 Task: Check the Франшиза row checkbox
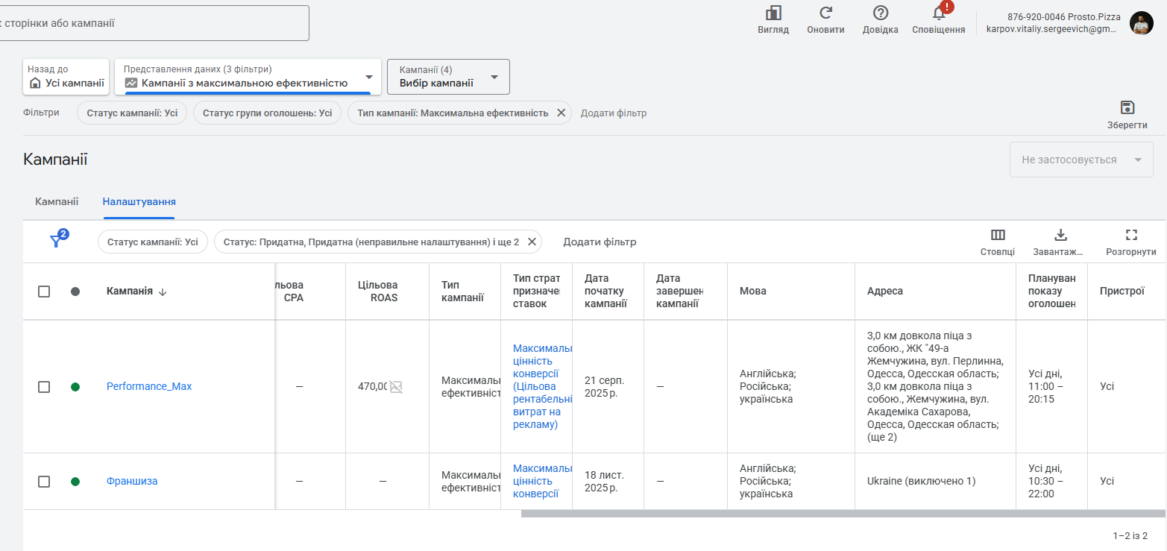coord(44,482)
